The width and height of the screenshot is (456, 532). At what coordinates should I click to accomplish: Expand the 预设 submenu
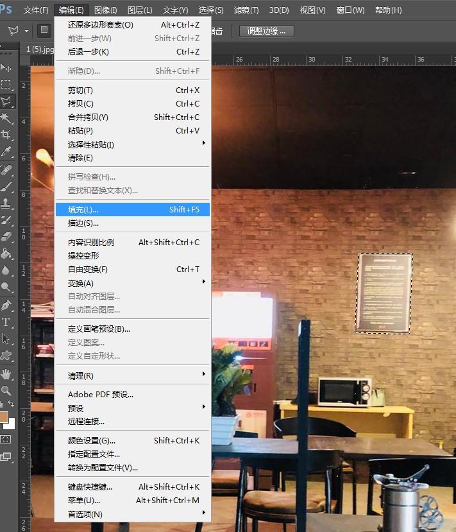coord(133,408)
